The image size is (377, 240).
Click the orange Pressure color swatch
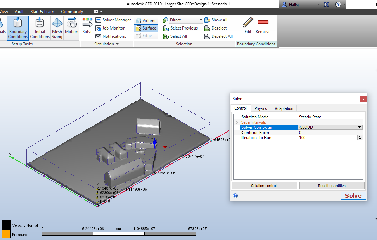click(6, 234)
